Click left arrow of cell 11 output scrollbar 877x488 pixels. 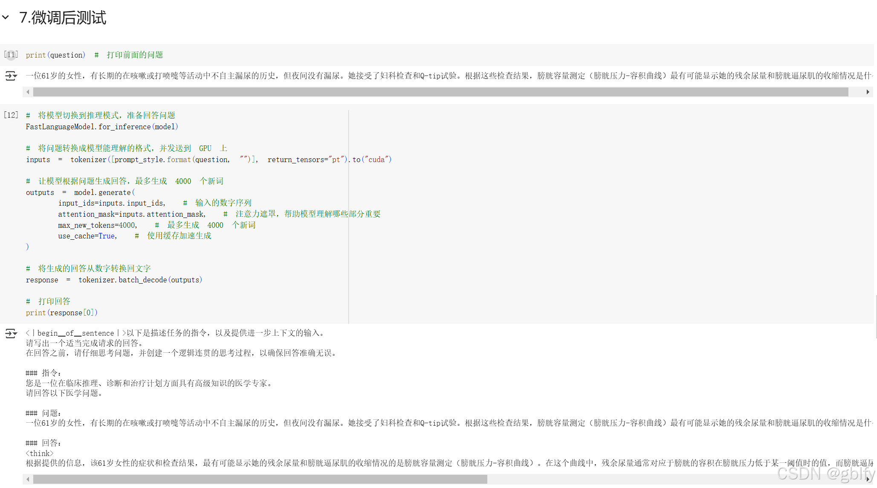click(28, 92)
